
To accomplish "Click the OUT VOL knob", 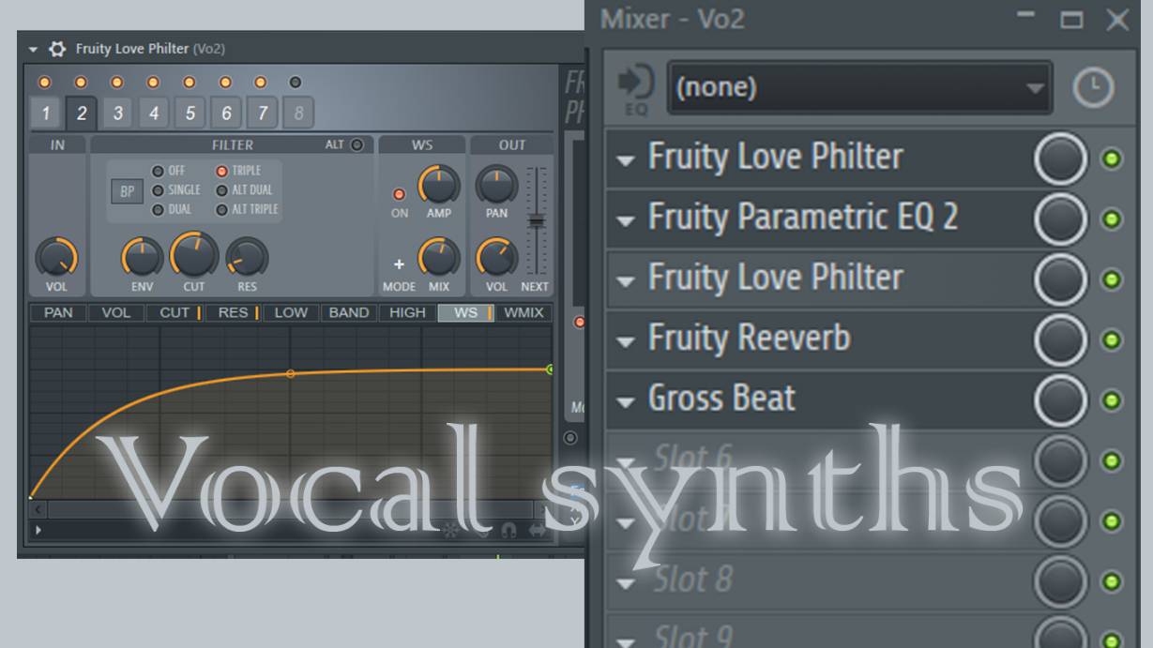I will tap(496, 257).
